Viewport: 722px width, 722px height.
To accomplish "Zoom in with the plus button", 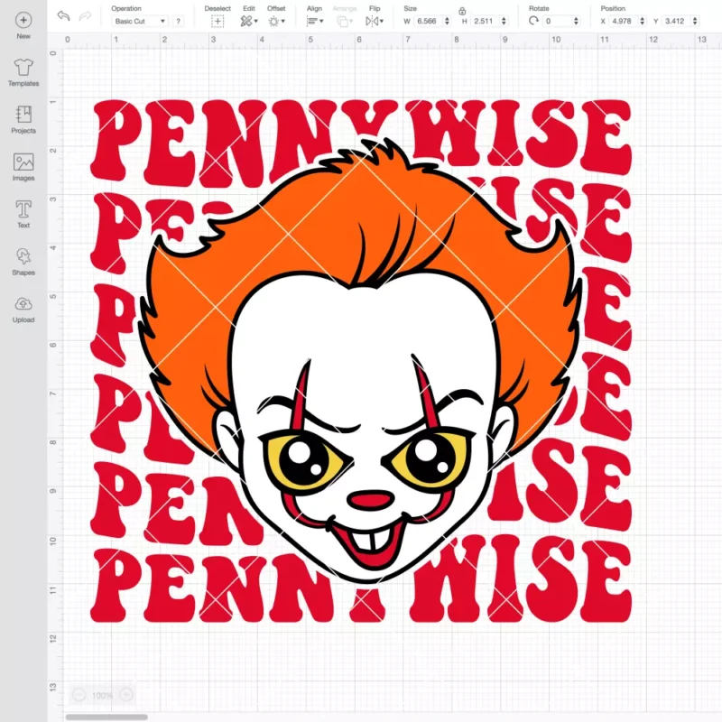I will pos(126,695).
